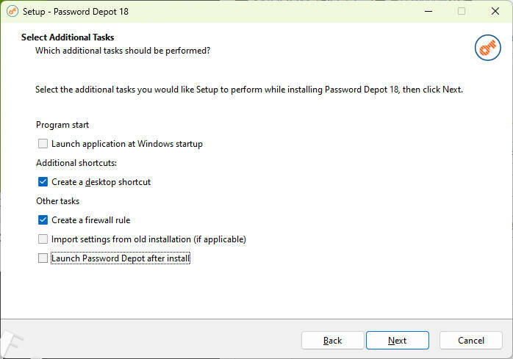The height and width of the screenshot is (359, 513).
Task: Go to the previous step with Back
Action: pyautogui.click(x=332, y=341)
